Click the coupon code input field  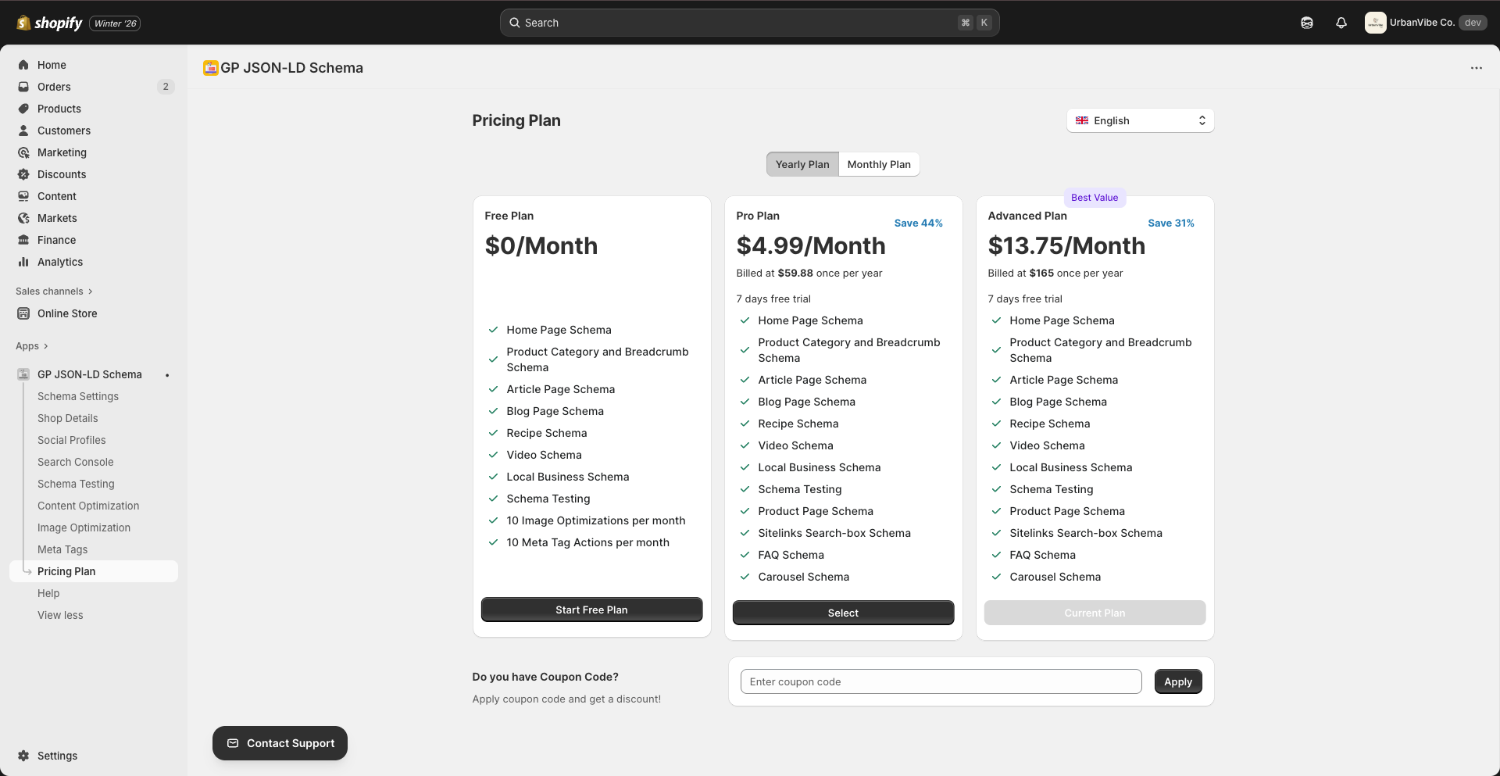(x=941, y=681)
